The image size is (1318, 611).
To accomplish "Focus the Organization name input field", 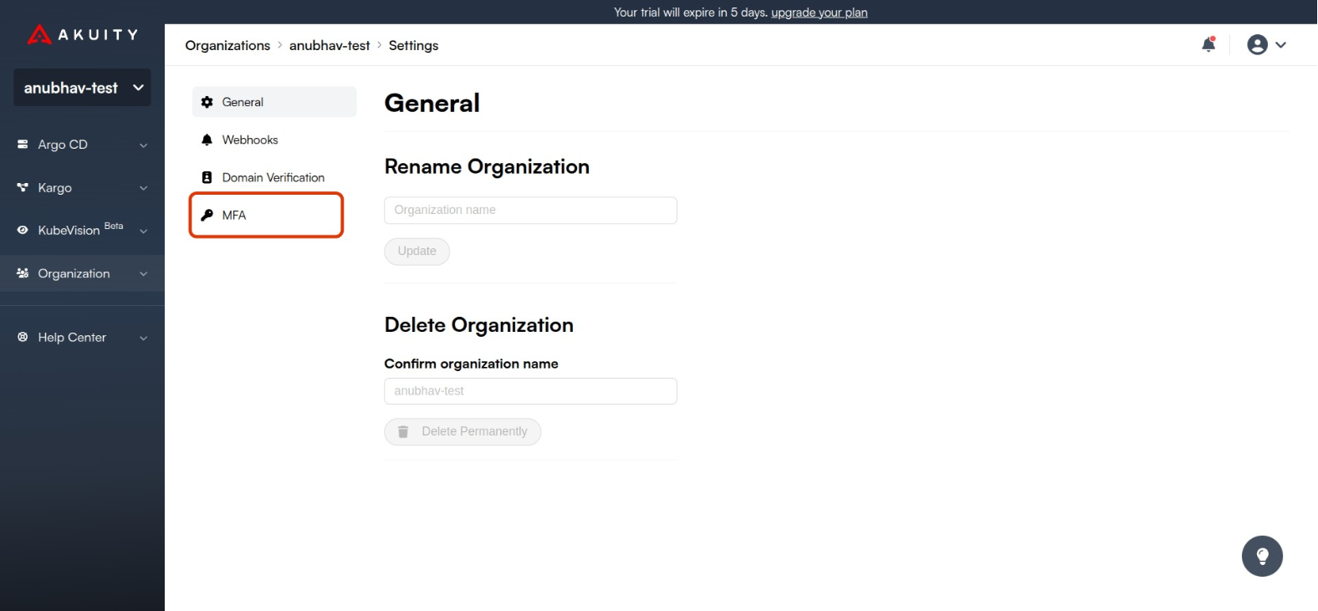I will tap(530, 210).
